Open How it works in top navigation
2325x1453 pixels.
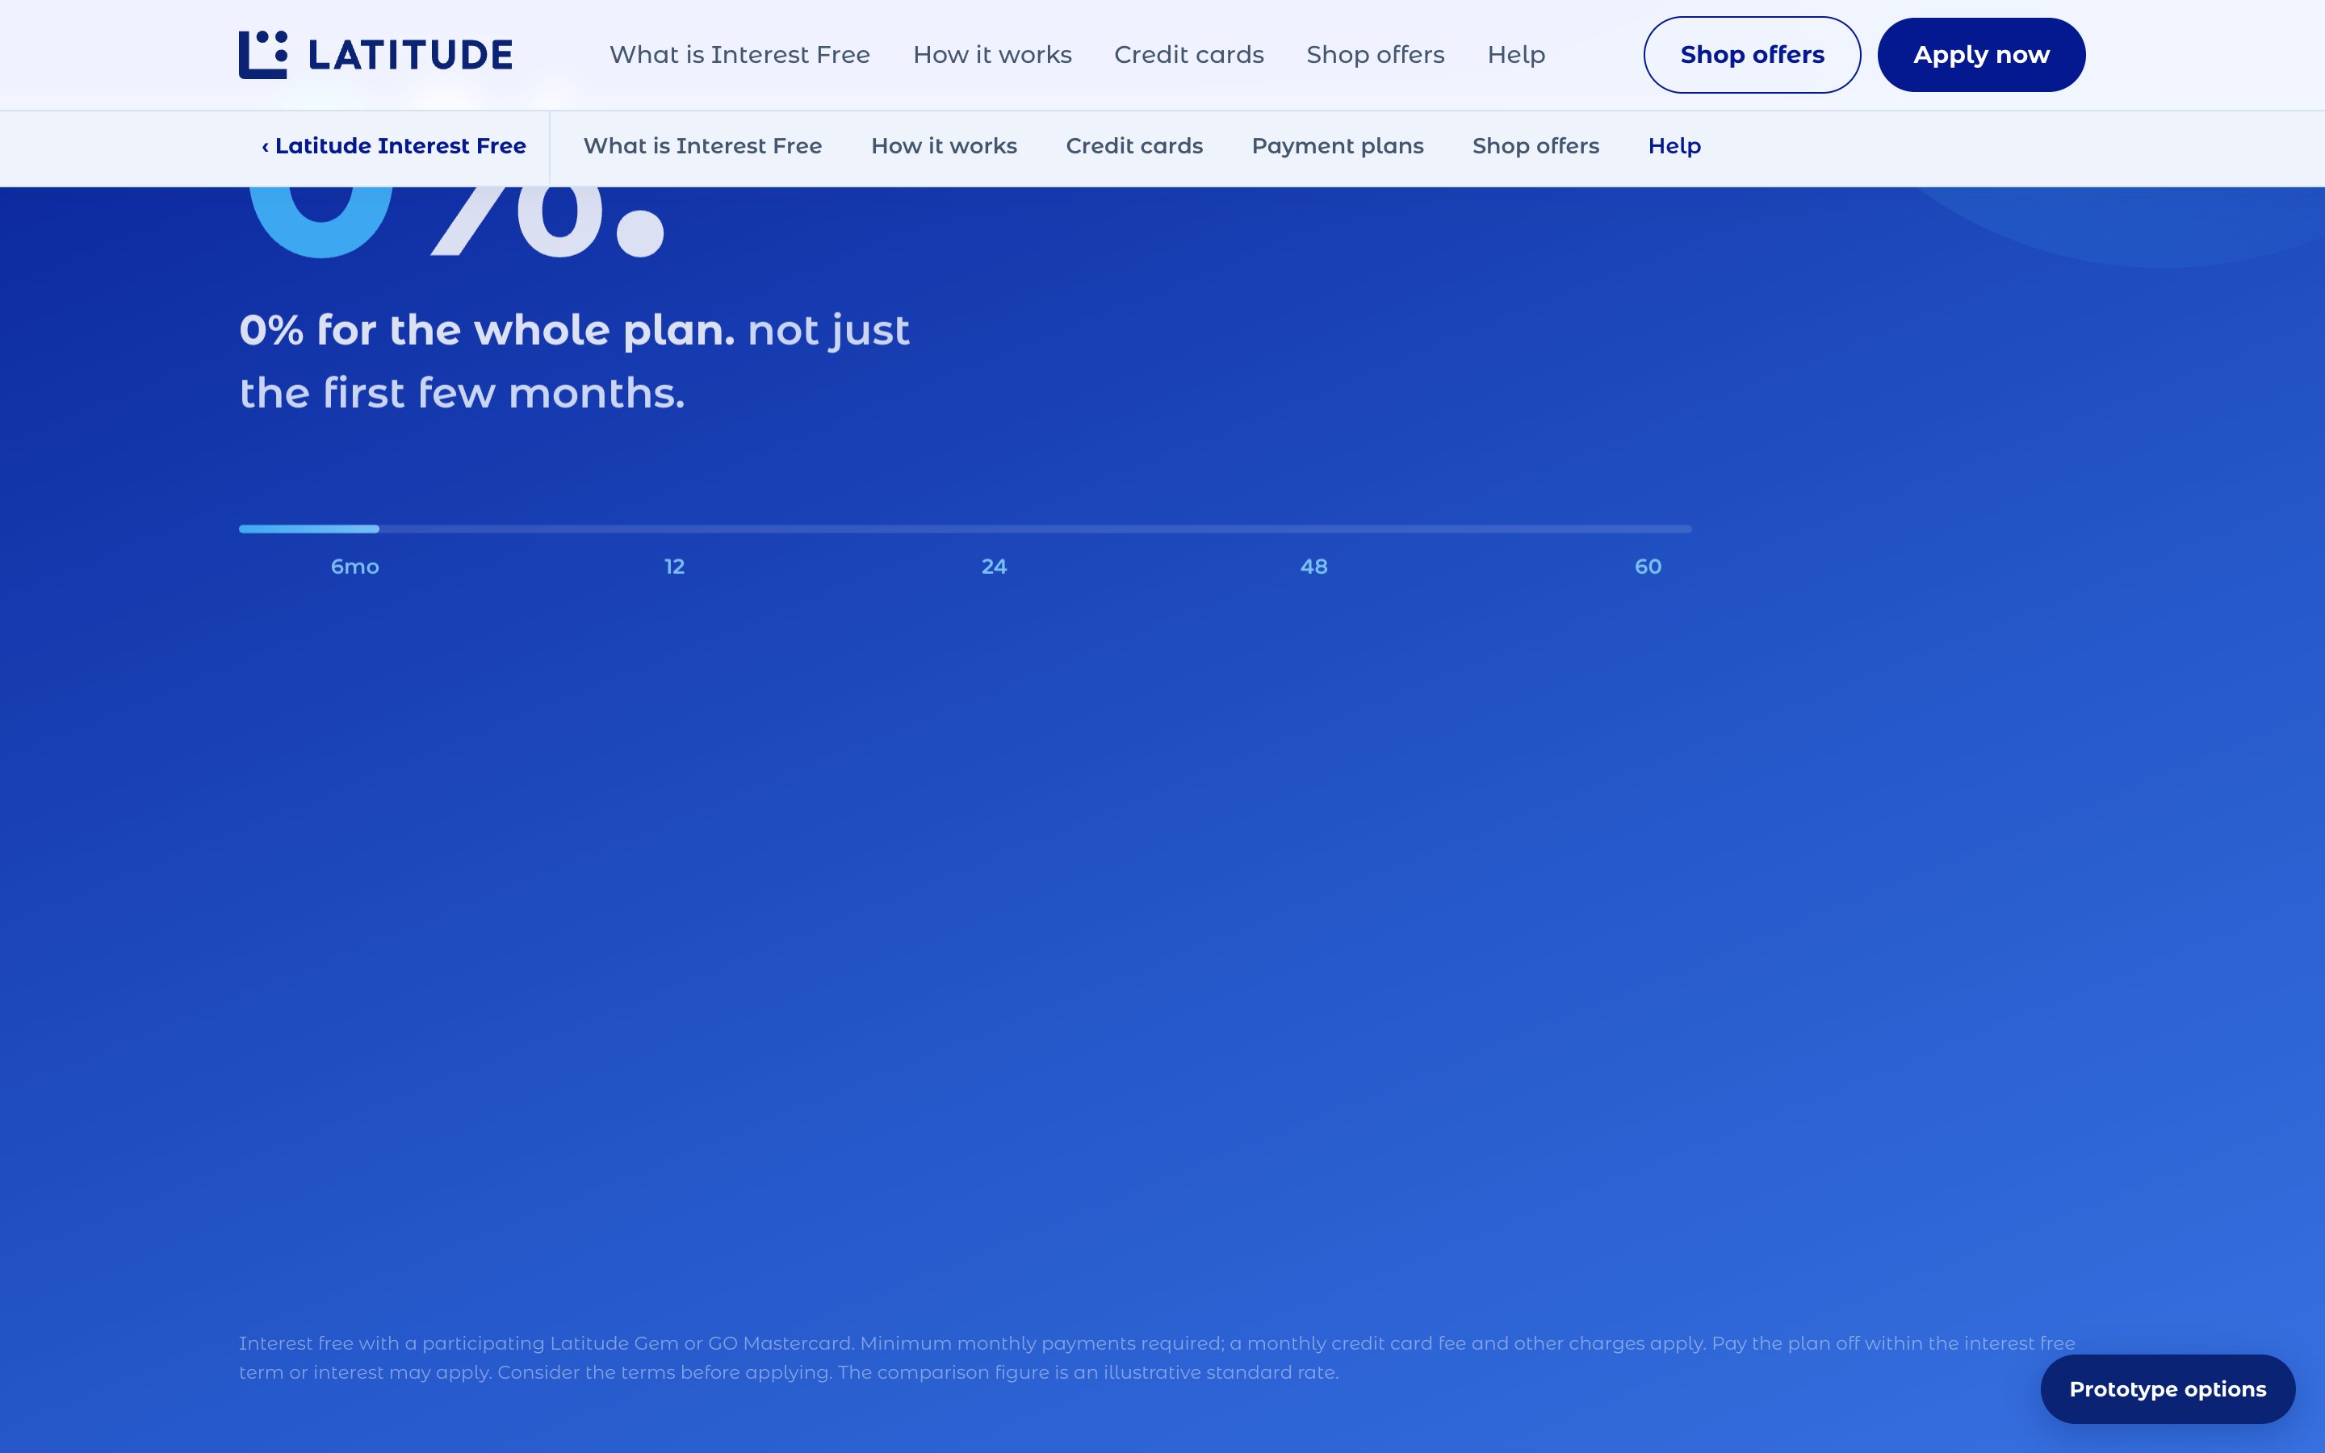click(992, 55)
